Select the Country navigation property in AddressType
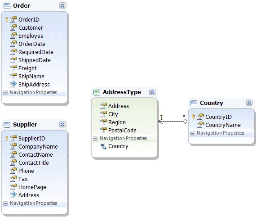Viewport: 257px width, 217px height. click(x=118, y=146)
